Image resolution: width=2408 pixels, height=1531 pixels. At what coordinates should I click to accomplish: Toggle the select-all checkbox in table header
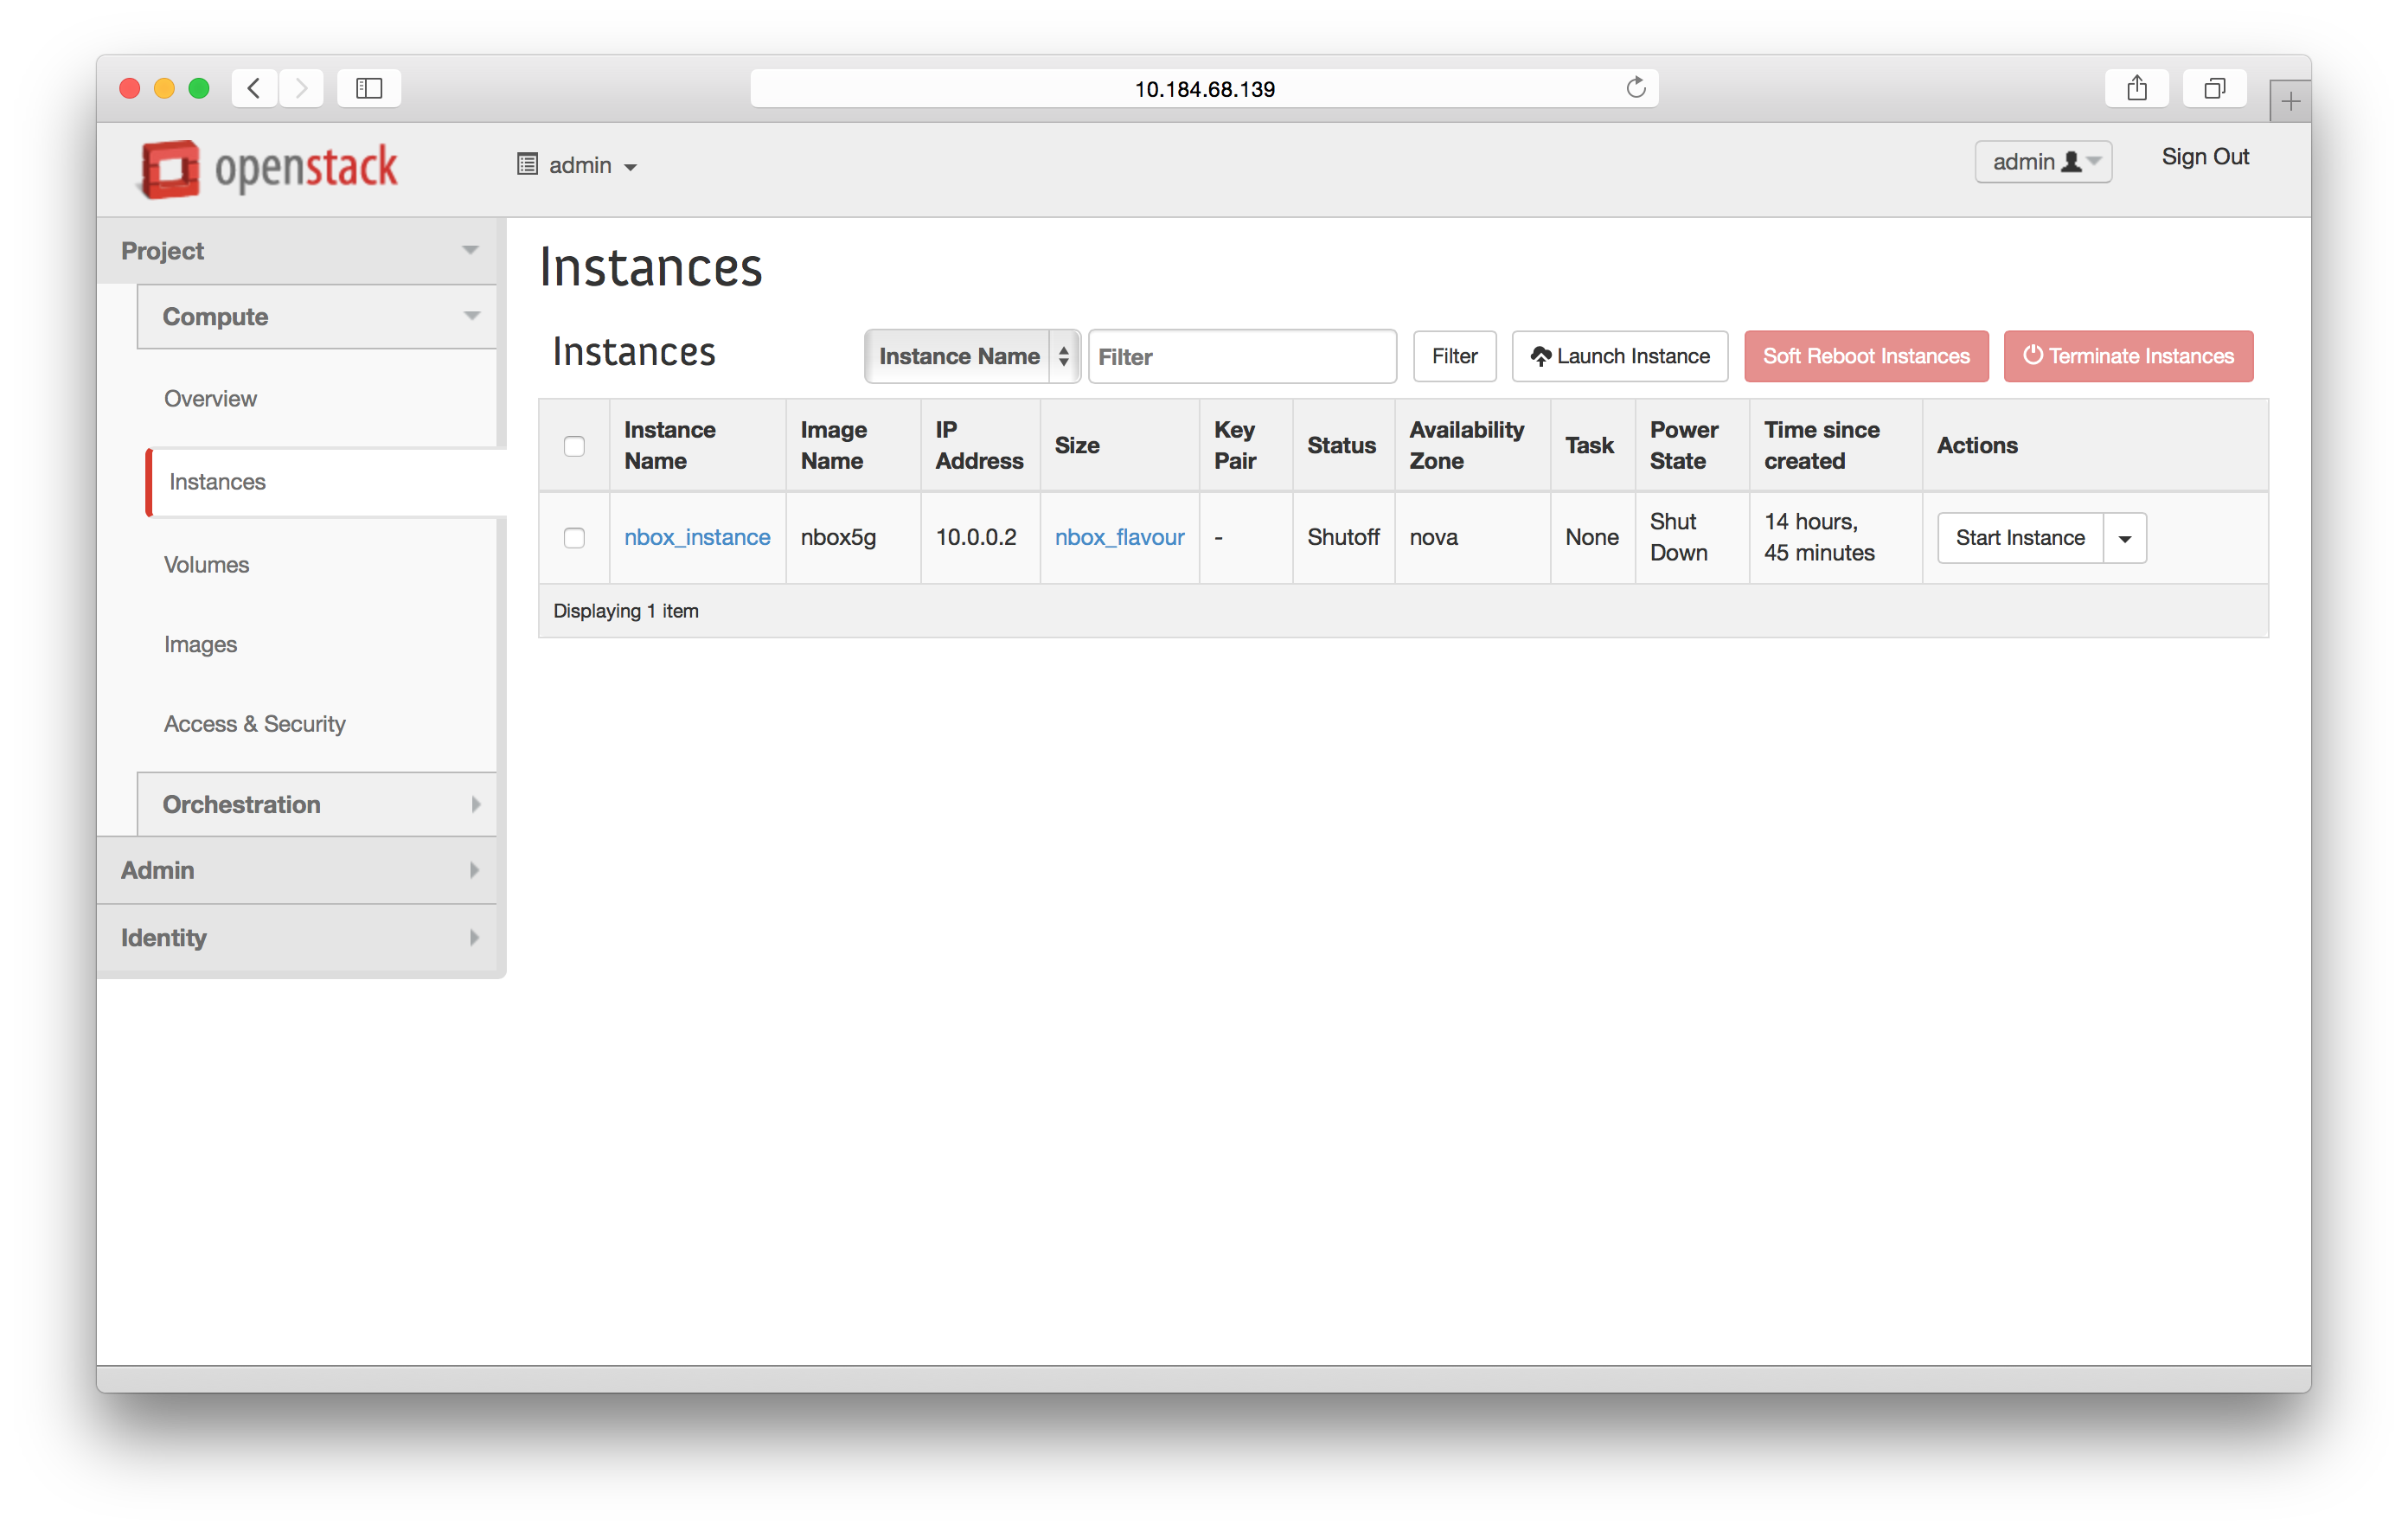pos(574,446)
